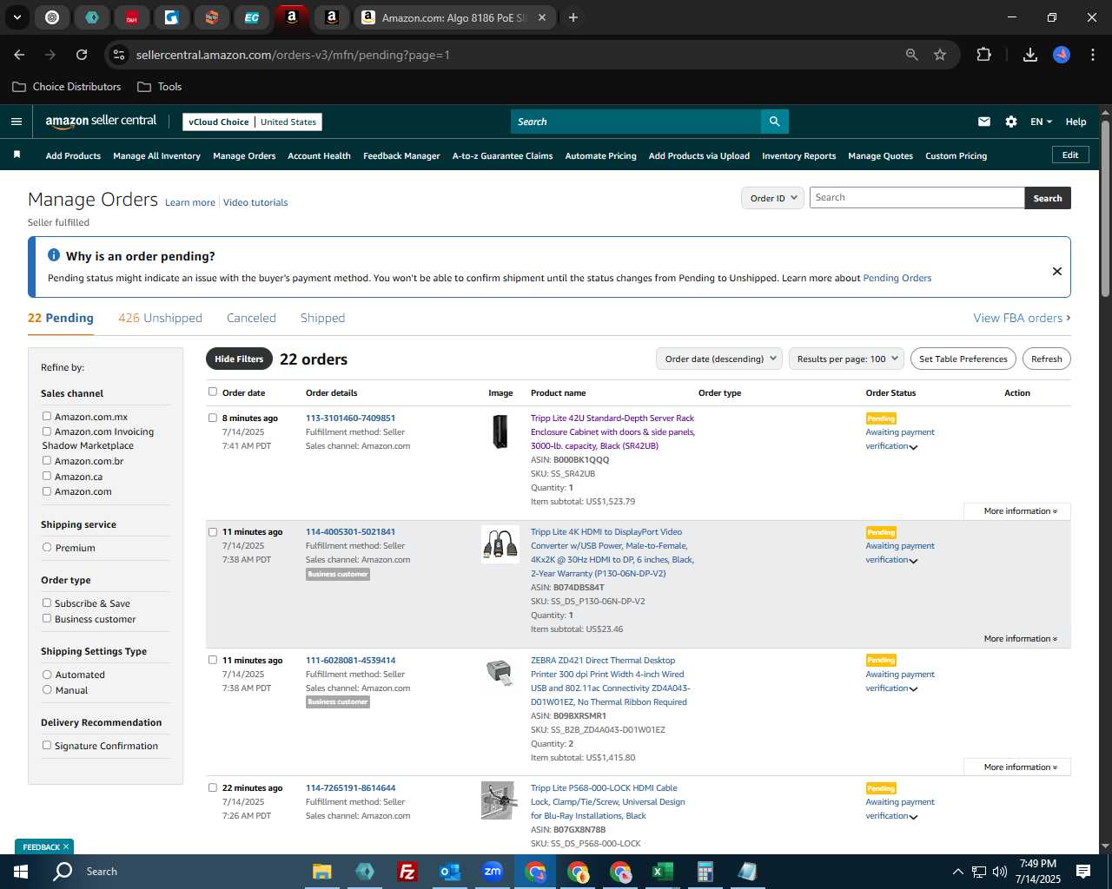Click Set Table Preferences button

[x=963, y=359]
